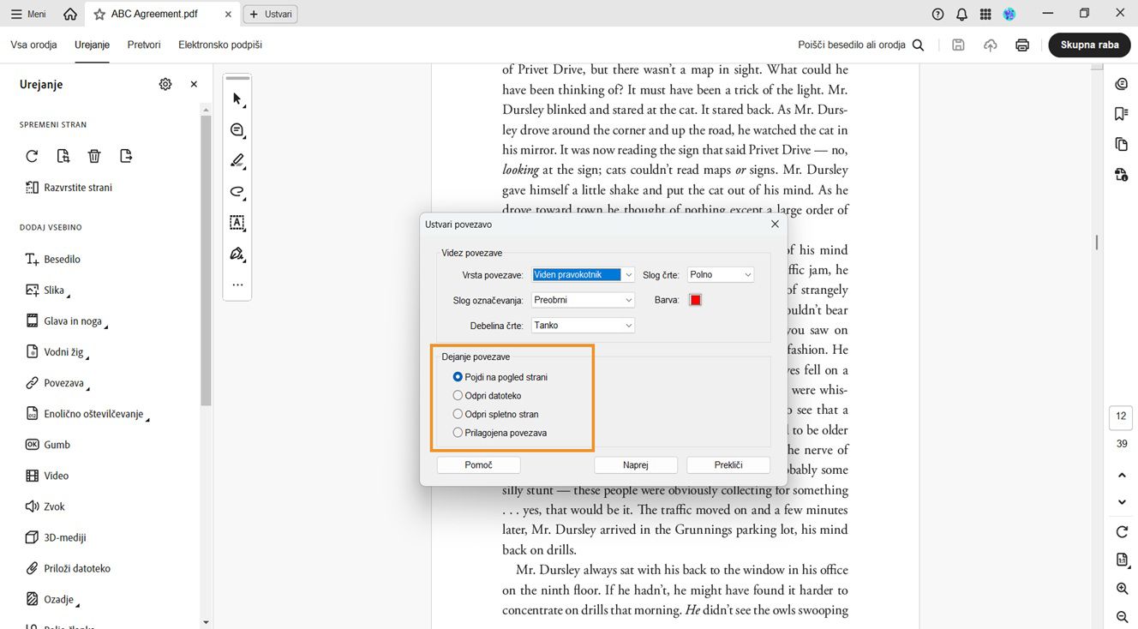
Task: Open the home screen icon
Action: click(70, 14)
